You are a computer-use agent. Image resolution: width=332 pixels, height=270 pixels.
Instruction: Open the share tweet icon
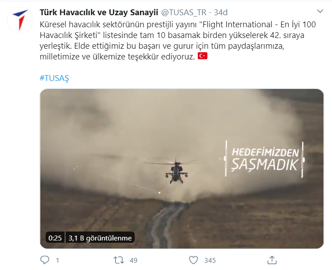click(272, 260)
